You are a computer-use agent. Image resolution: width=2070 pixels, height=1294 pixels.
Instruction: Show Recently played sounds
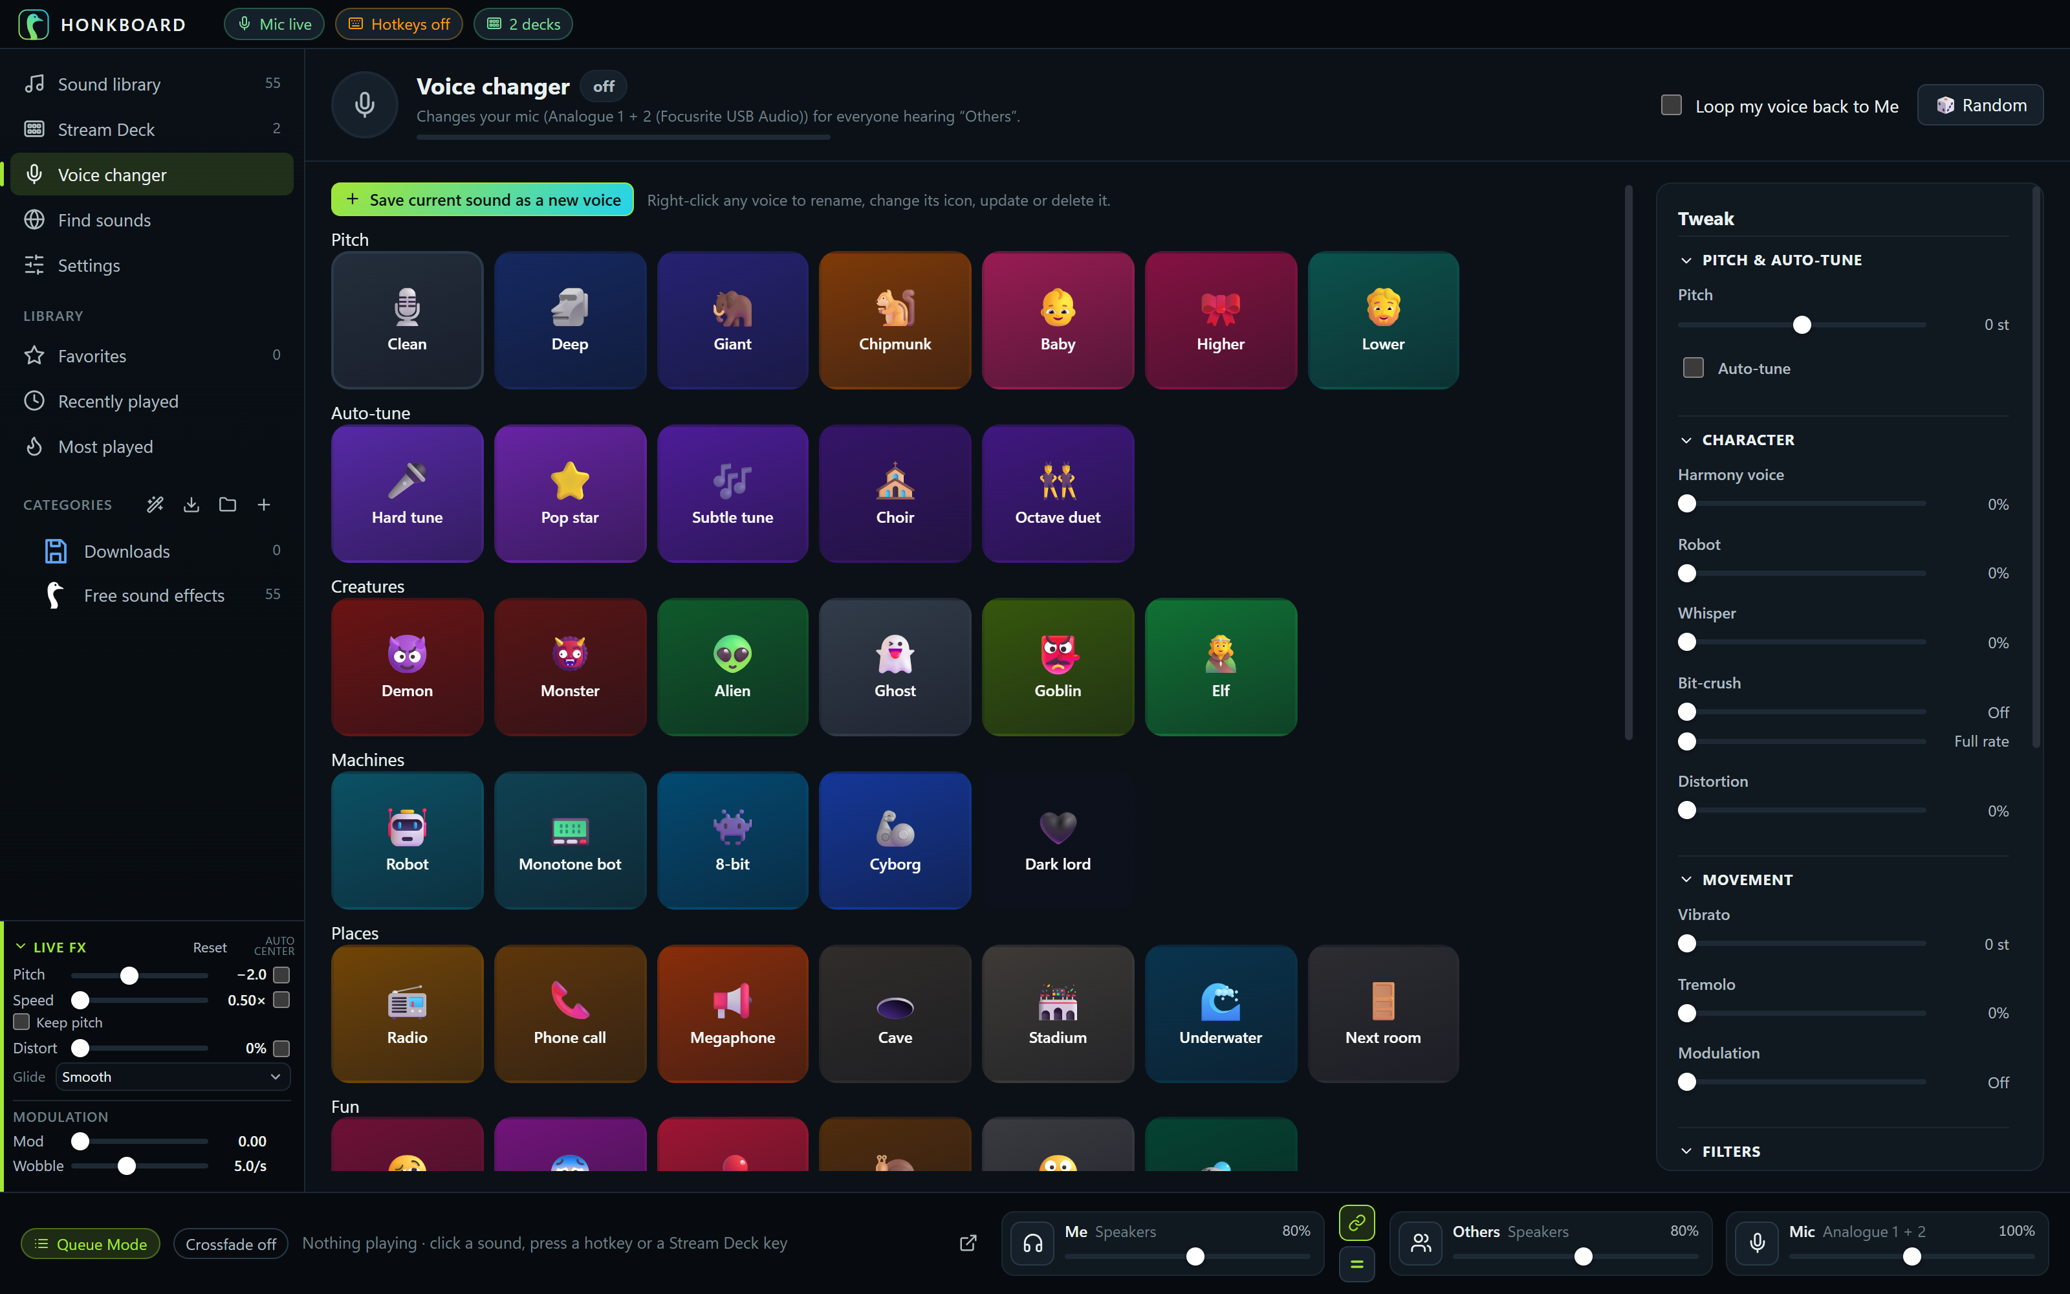coord(152,400)
